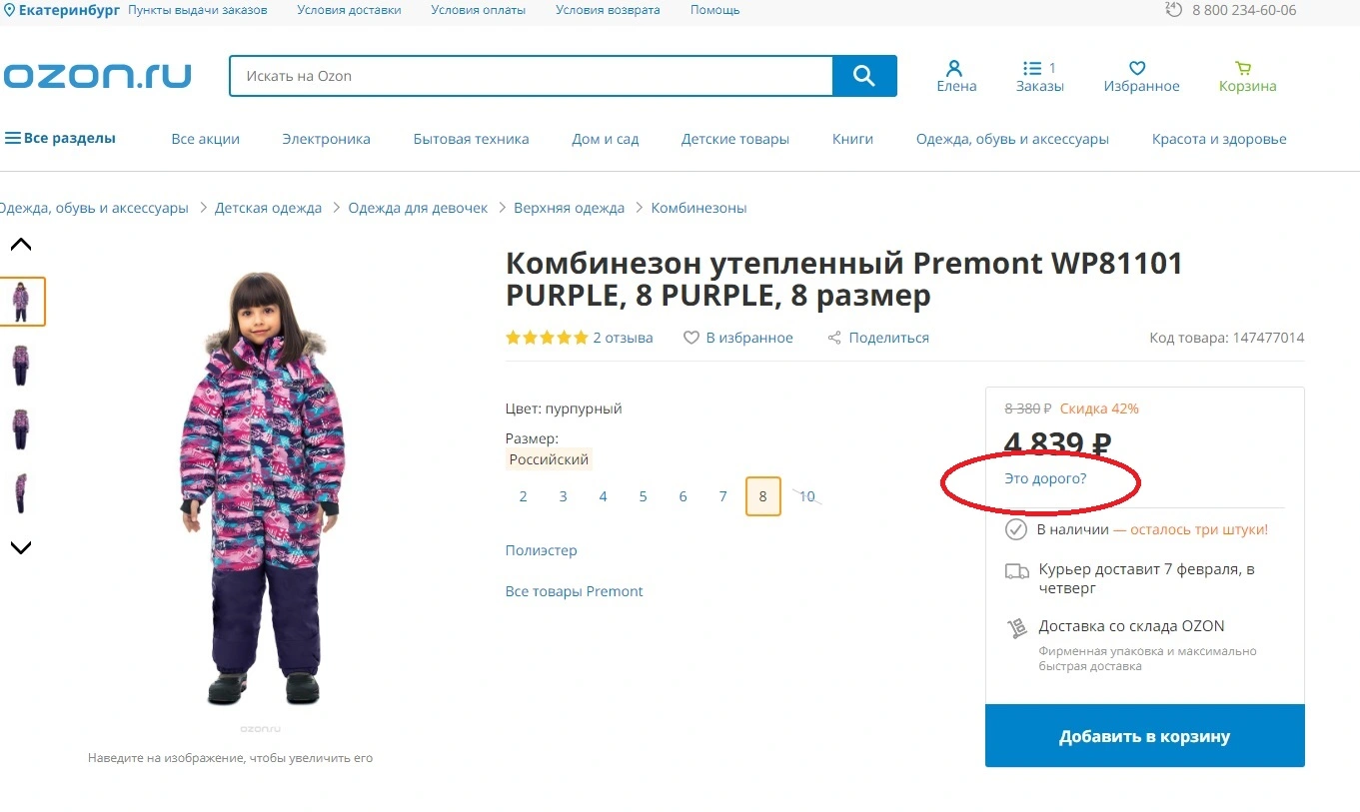Add product via В избранное heart
This screenshot has width=1360, height=812.
pos(690,338)
